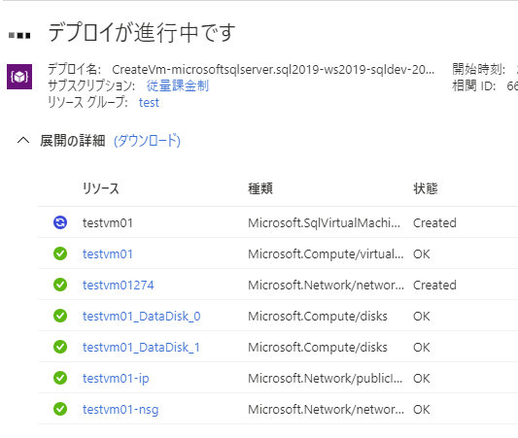Click the deployment name CreateVm-microsoftsqlserver text

pos(273,69)
